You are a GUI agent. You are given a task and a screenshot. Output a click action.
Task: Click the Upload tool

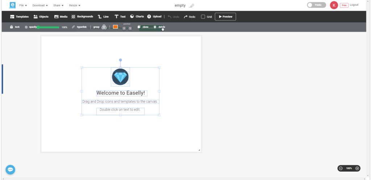click(x=154, y=17)
